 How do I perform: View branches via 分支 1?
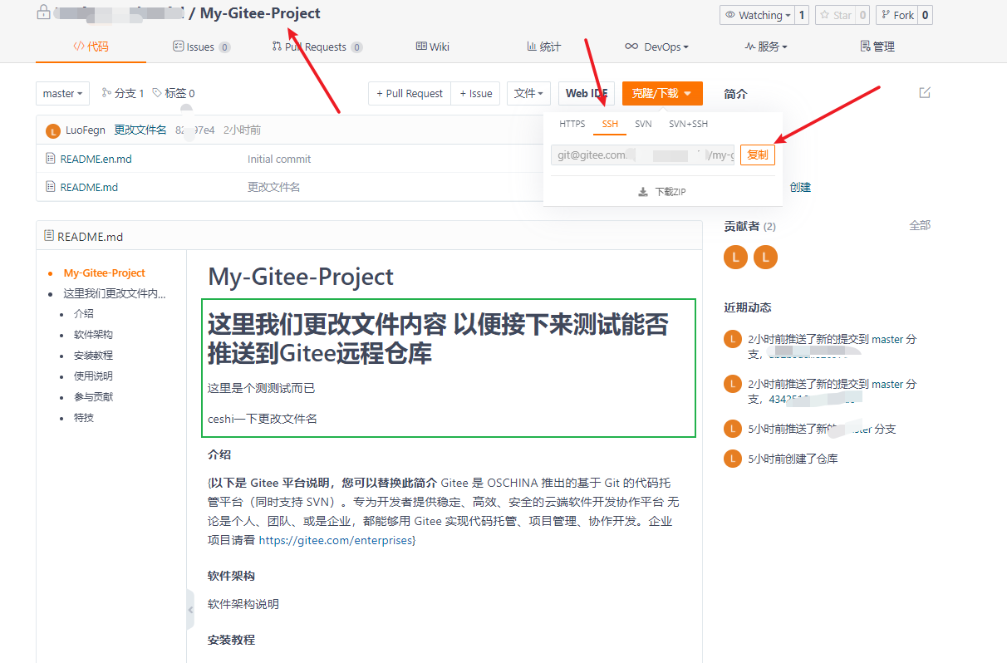(x=123, y=93)
